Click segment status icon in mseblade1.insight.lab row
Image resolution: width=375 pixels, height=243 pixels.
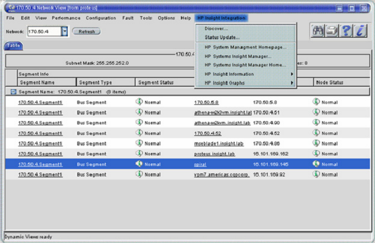[x=139, y=143]
